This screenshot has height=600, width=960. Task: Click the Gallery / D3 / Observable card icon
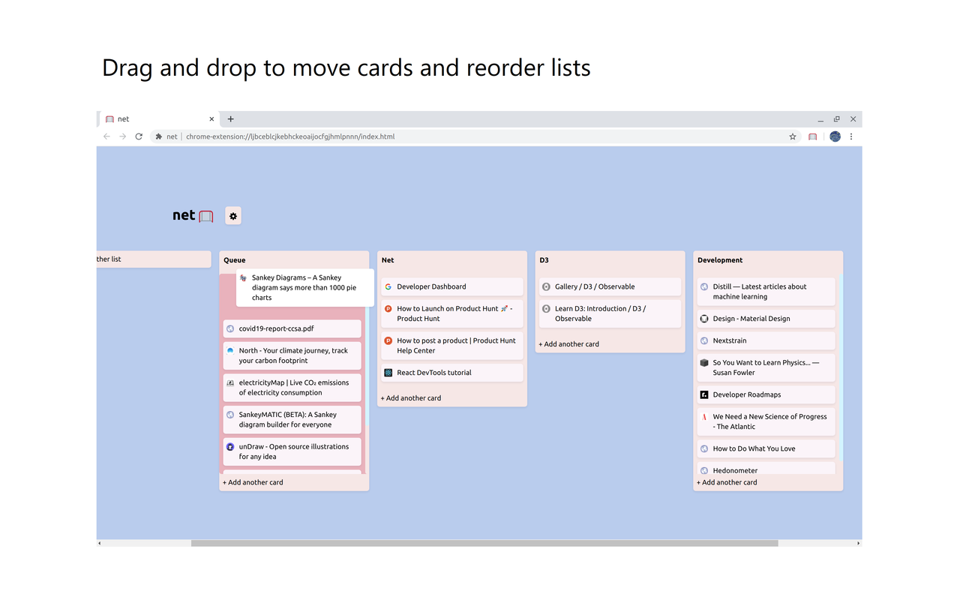click(x=546, y=286)
